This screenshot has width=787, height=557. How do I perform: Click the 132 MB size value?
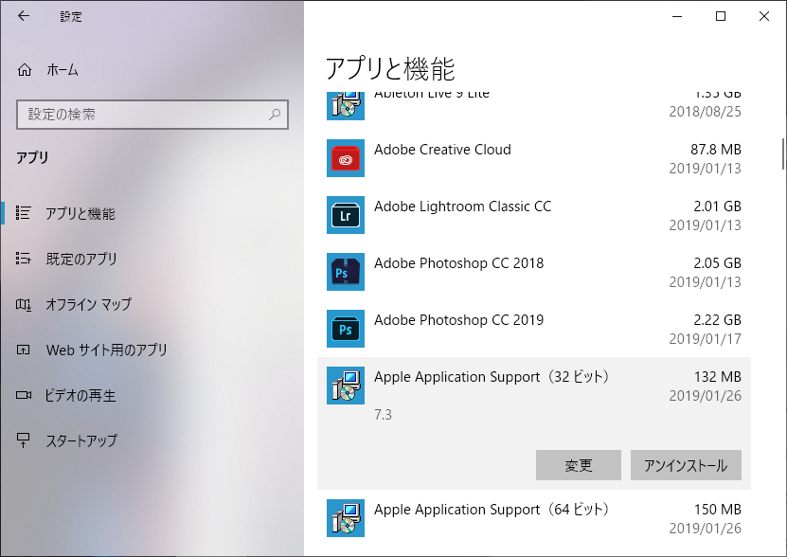718,377
